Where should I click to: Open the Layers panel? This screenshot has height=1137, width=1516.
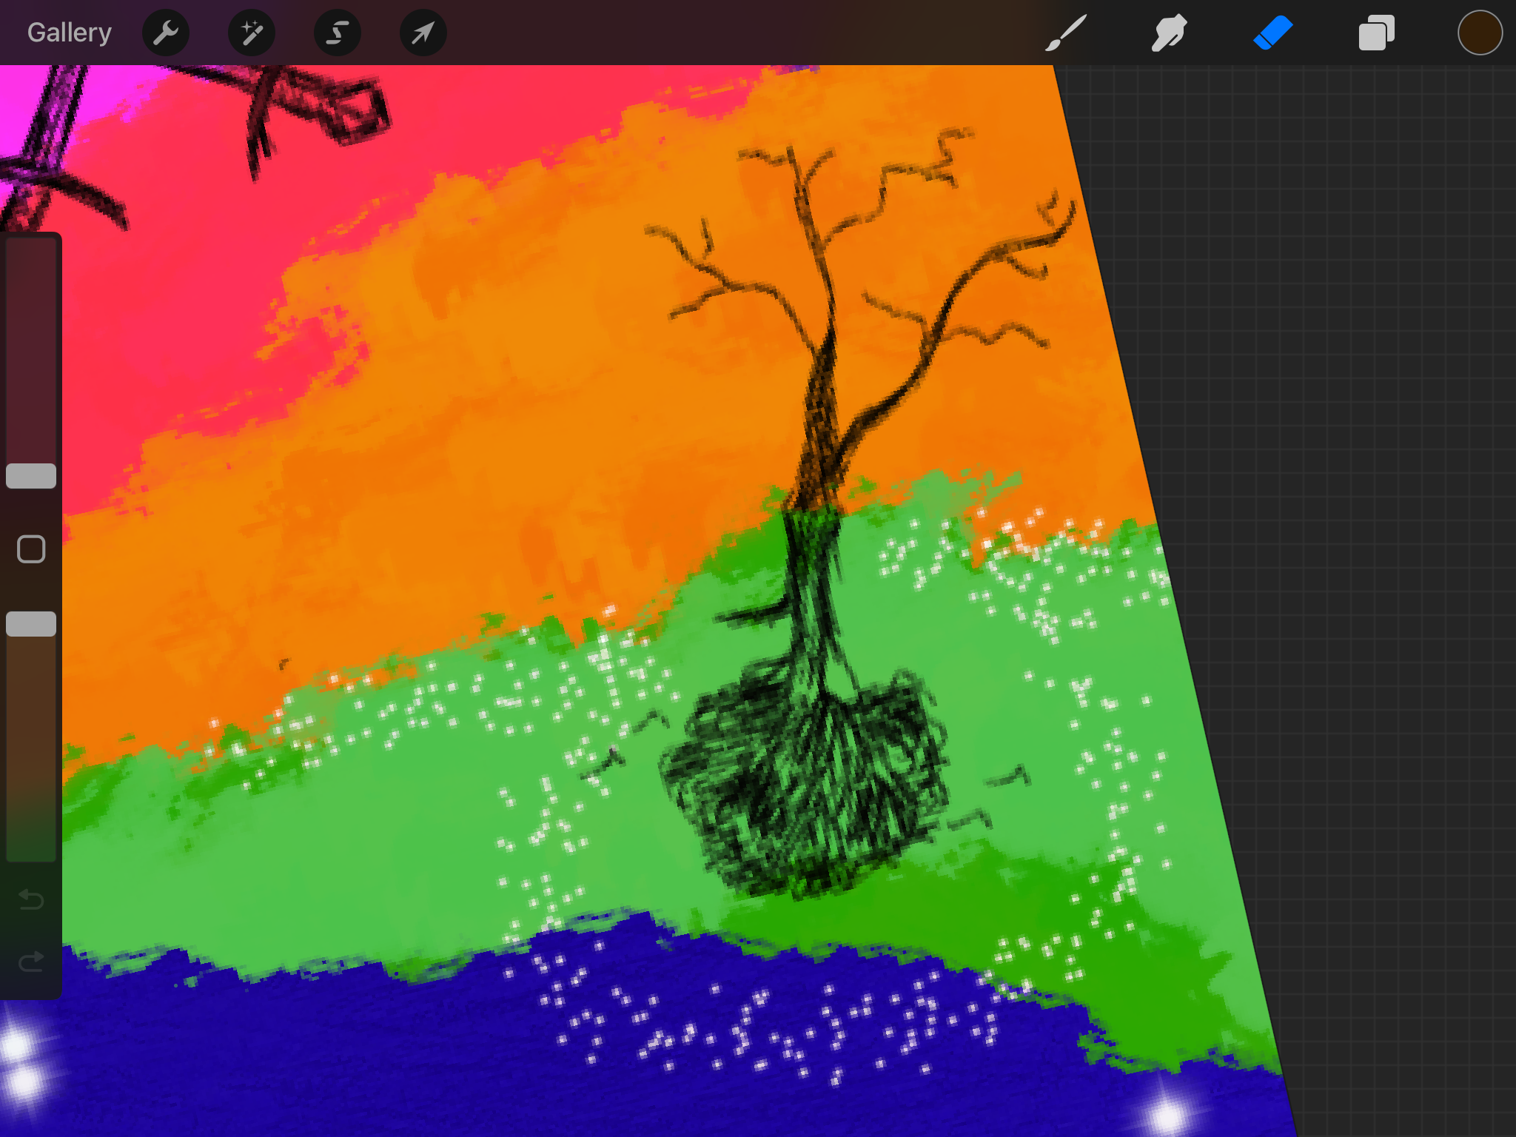tap(1376, 33)
